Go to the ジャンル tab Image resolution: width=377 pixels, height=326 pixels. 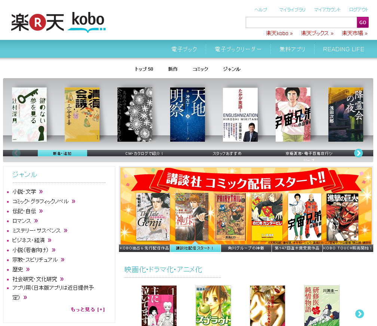point(232,69)
